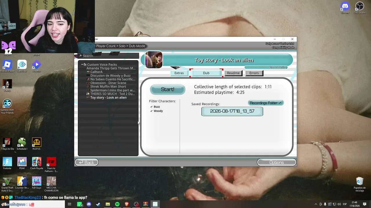Open Clash Royale desktop icon
Screen dimensions: 371x208
37,163
